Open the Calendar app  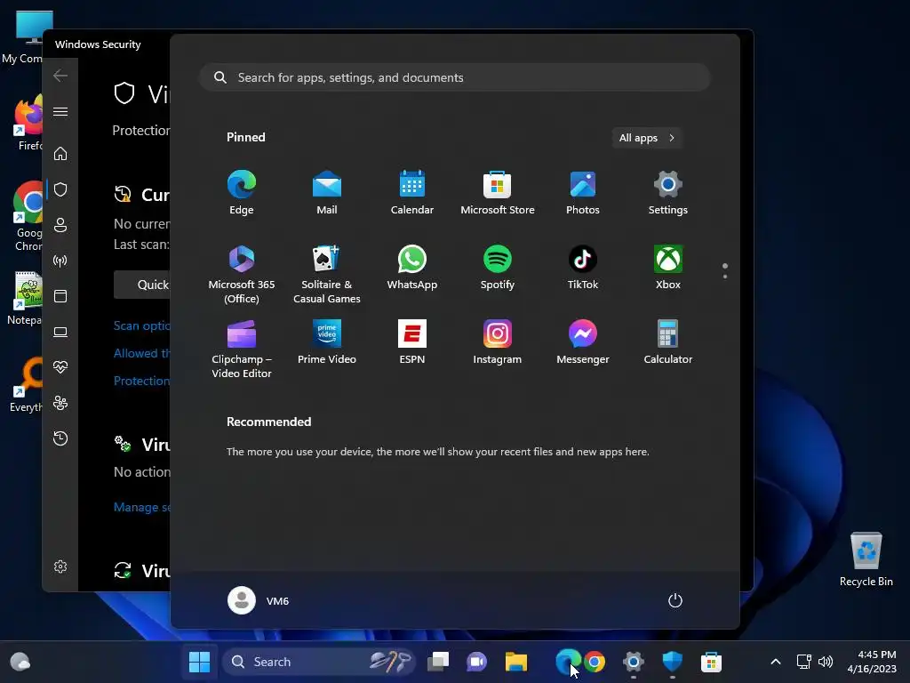click(412, 193)
